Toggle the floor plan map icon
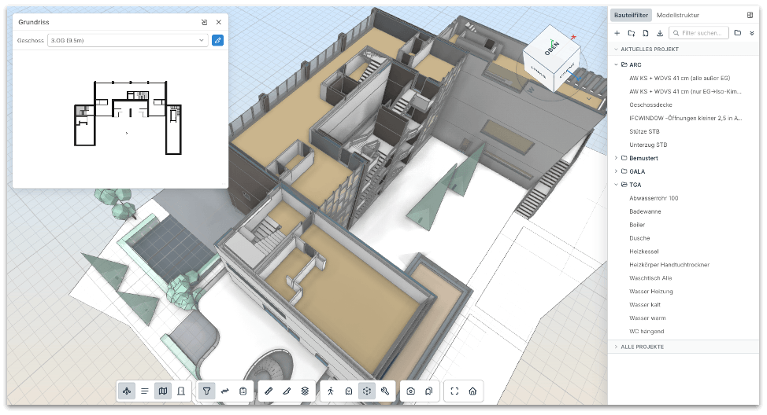767x415 pixels. click(163, 391)
